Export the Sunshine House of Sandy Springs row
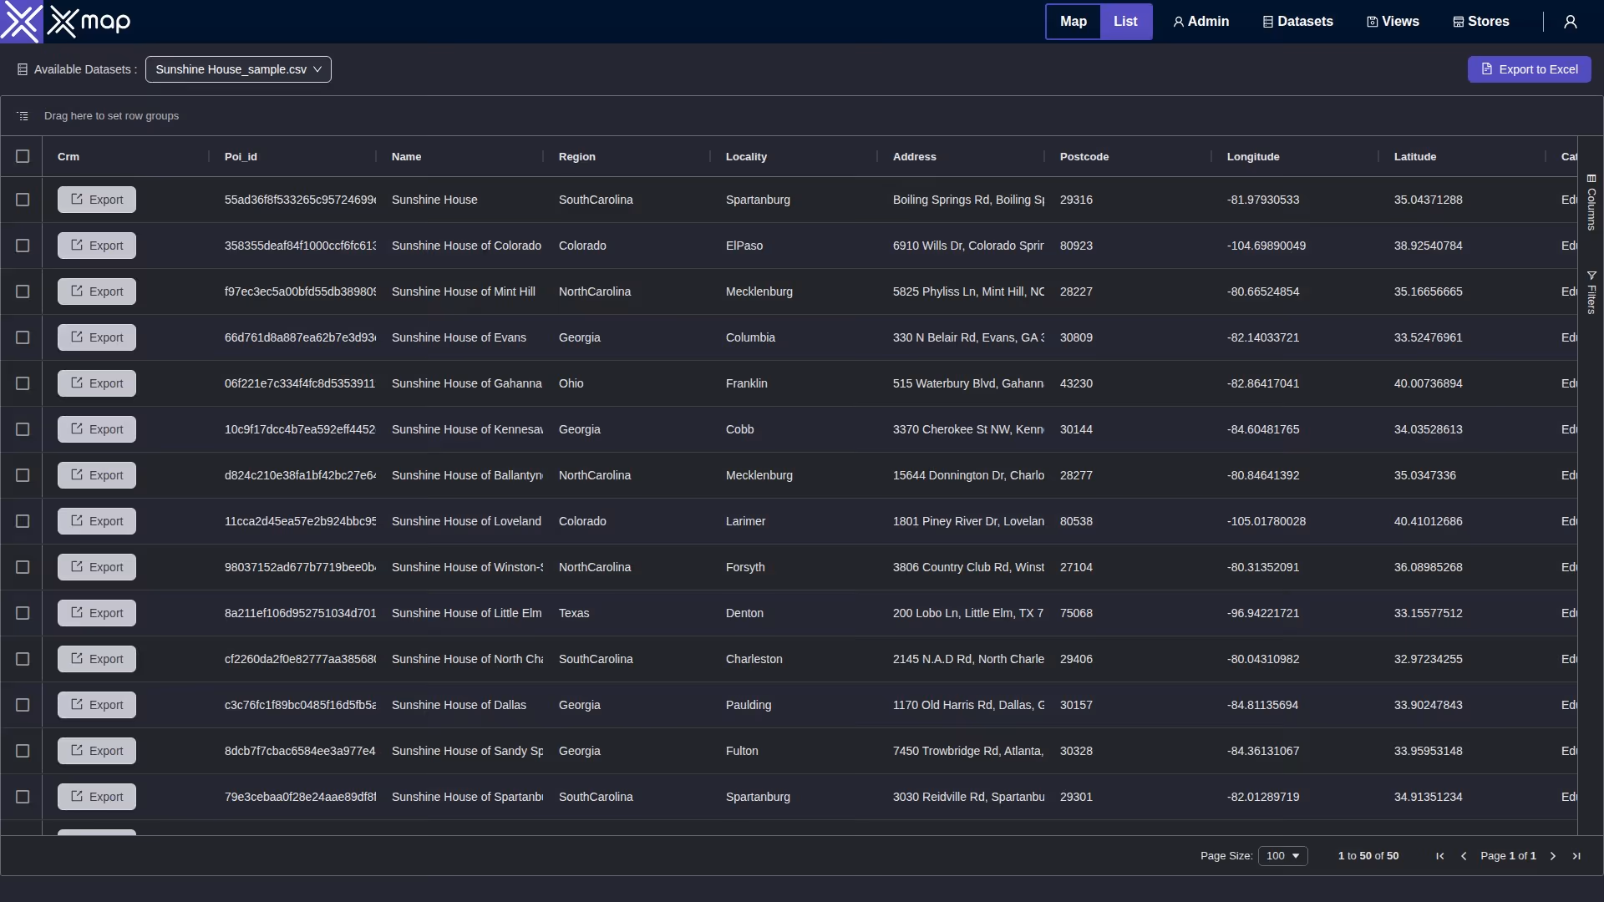This screenshot has width=1604, height=902. [97, 751]
